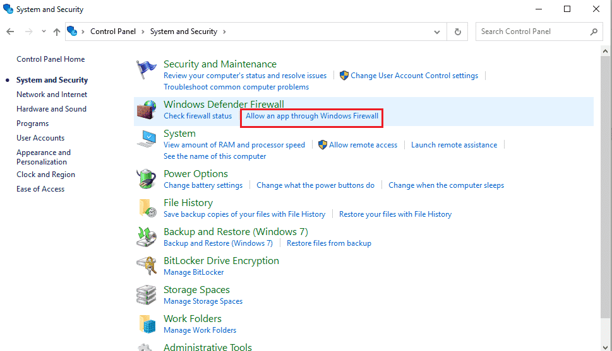Viewport: 612px width, 351px height.
Task: Click Review your computer's status and resolve issues
Action: pyautogui.click(x=245, y=76)
